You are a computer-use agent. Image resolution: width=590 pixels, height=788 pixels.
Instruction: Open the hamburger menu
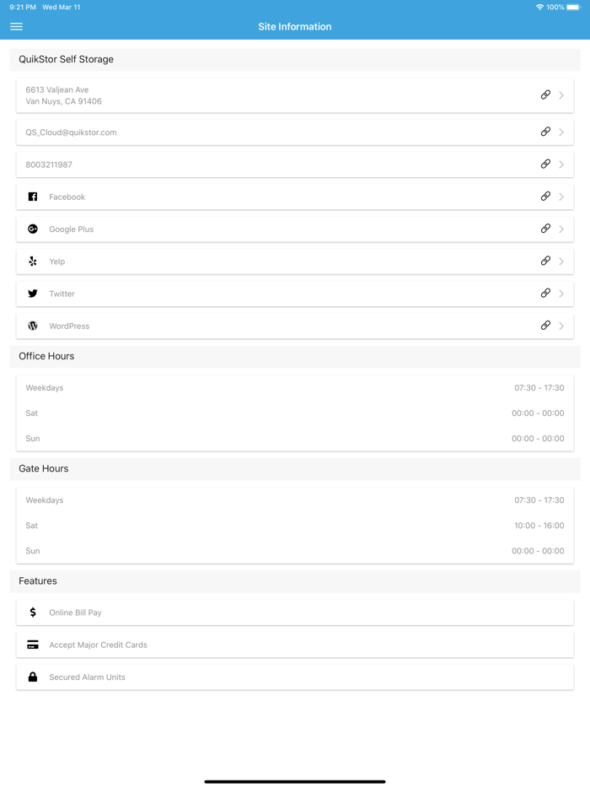pyautogui.click(x=16, y=27)
